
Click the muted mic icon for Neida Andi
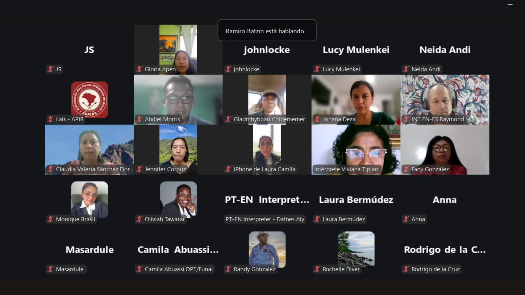pos(406,69)
